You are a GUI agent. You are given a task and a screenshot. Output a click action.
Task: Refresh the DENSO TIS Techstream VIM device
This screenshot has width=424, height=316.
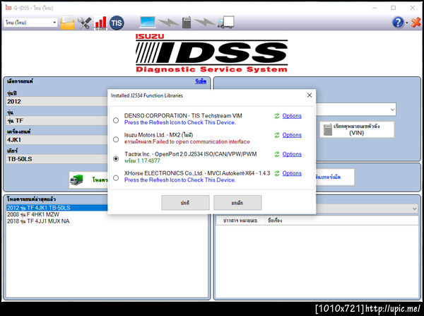coord(277,116)
